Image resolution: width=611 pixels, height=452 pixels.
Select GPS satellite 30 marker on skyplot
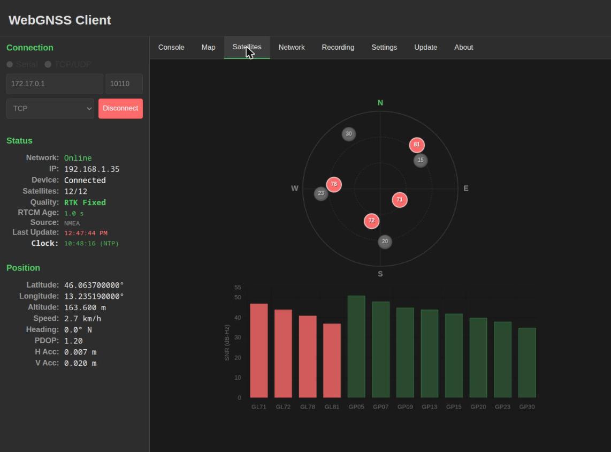pyautogui.click(x=349, y=134)
